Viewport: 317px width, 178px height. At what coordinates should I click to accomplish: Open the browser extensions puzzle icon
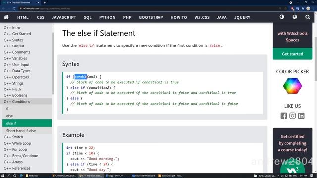[x=303, y=9]
